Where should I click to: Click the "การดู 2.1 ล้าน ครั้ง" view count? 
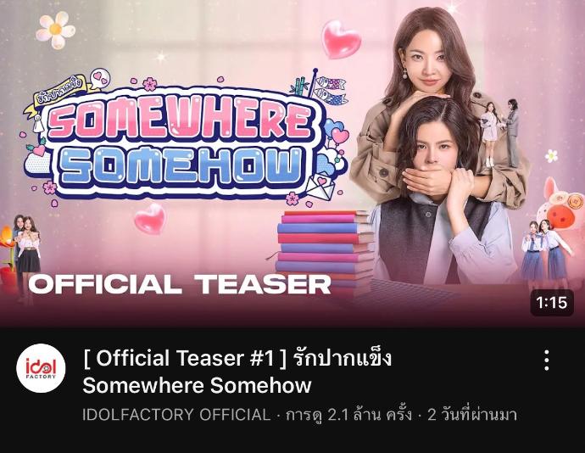click(348, 415)
